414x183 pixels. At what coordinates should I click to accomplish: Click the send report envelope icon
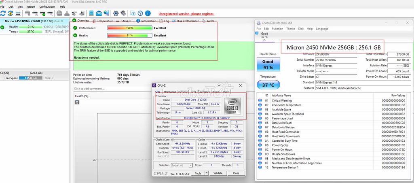[x=99, y=13]
